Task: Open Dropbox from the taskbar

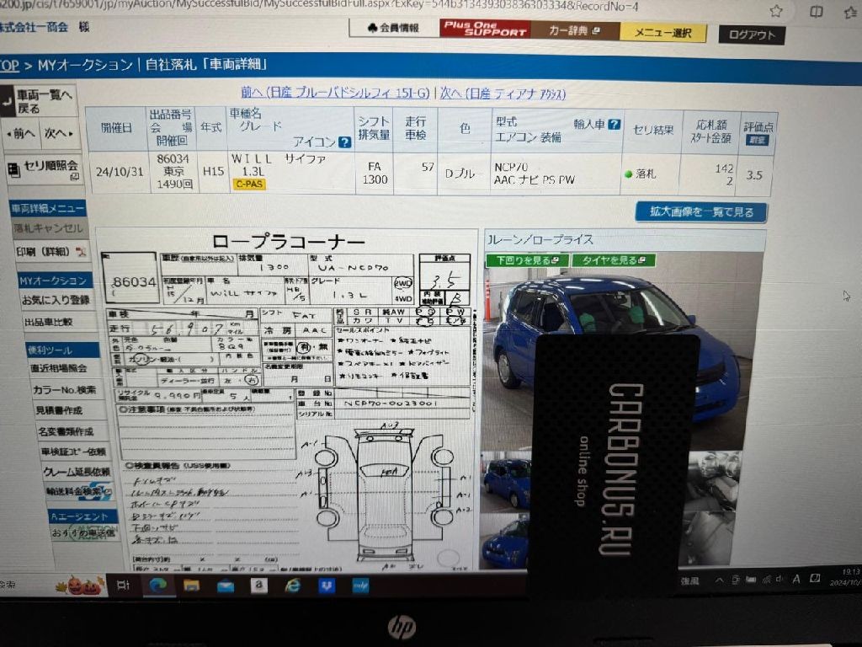Action: click(x=327, y=586)
